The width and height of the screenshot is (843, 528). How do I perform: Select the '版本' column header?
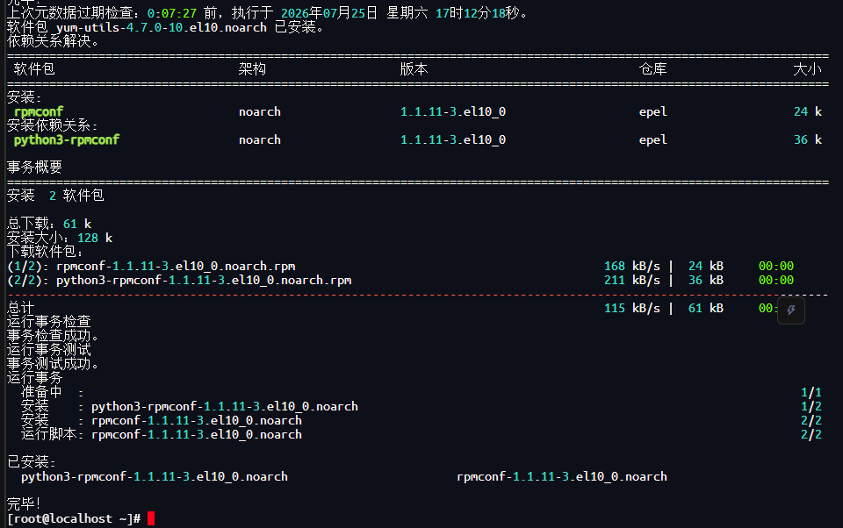414,69
